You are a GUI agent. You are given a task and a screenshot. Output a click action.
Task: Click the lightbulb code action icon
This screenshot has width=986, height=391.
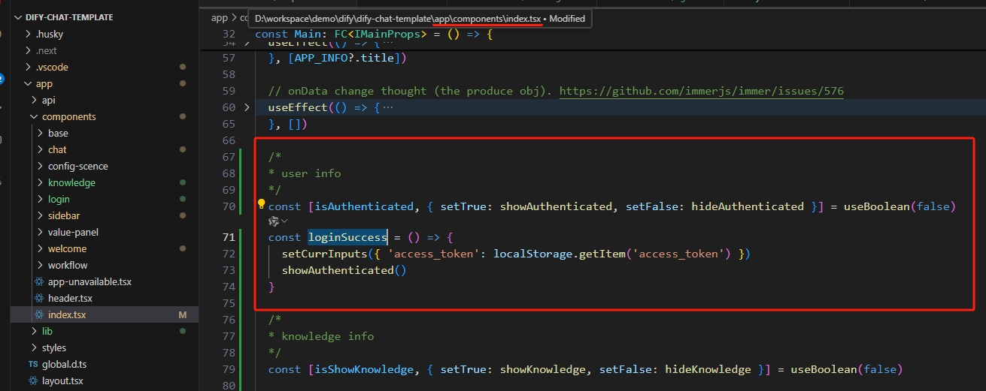(x=262, y=204)
